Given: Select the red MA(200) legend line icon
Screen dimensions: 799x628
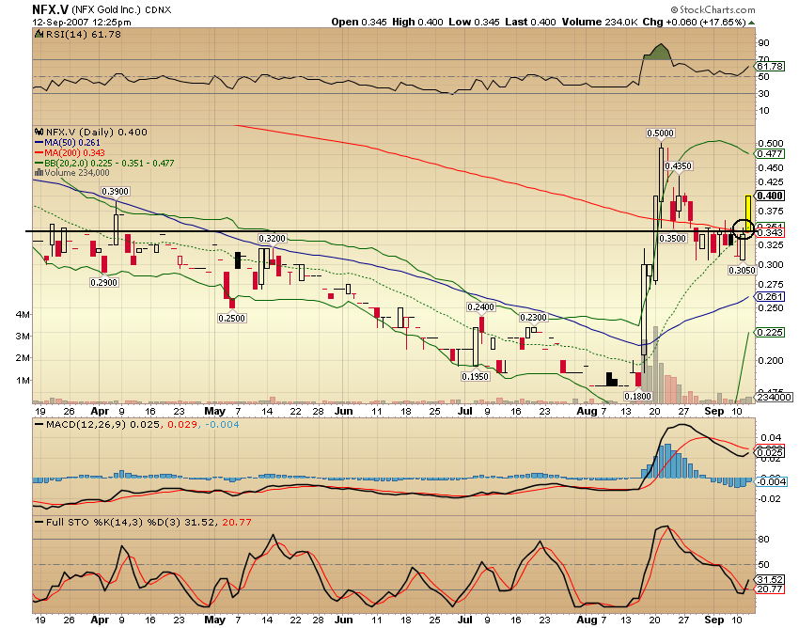Looking at the screenshot, I should click(x=39, y=150).
